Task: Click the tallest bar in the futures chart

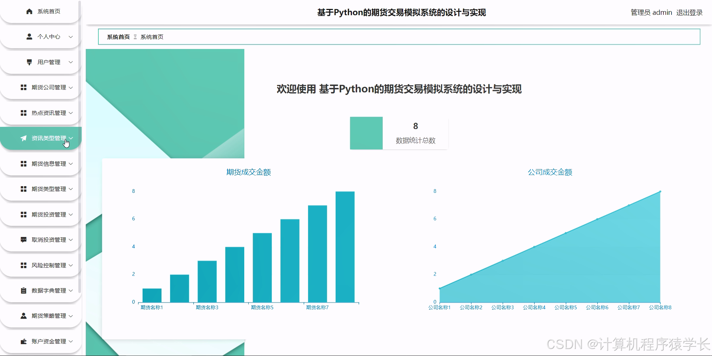Action: coord(345,247)
